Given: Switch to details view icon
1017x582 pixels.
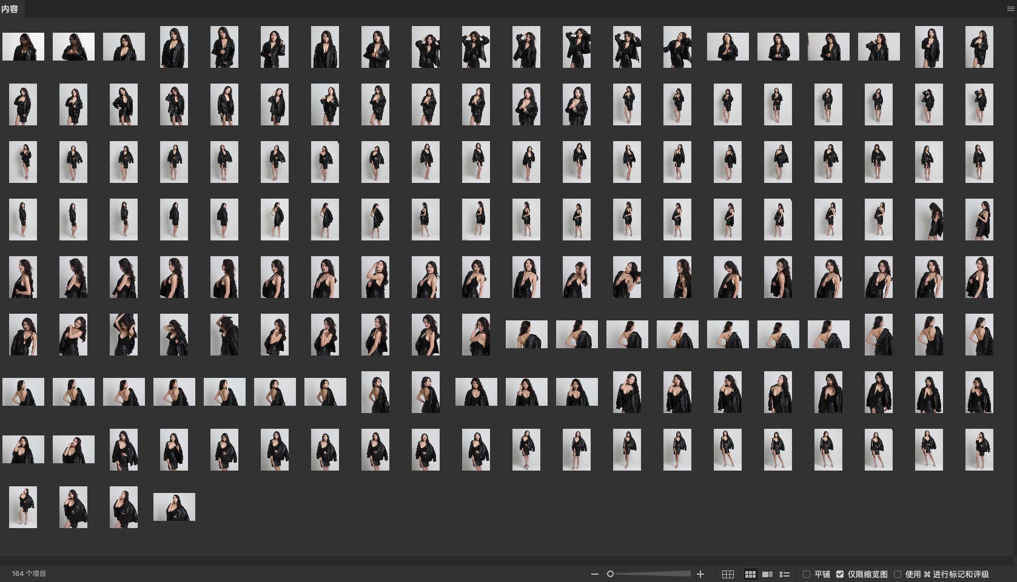Looking at the screenshot, I should [x=767, y=574].
